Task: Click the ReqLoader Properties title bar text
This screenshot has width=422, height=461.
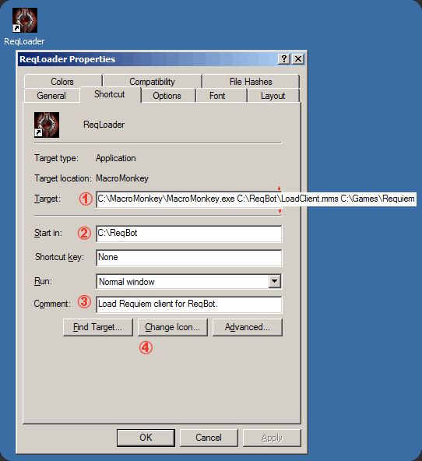Action: point(68,59)
